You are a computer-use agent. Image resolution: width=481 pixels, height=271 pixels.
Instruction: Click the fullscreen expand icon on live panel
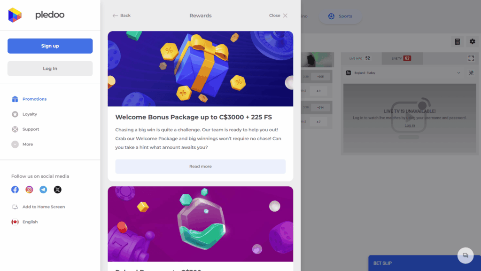(x=471, y=58)
